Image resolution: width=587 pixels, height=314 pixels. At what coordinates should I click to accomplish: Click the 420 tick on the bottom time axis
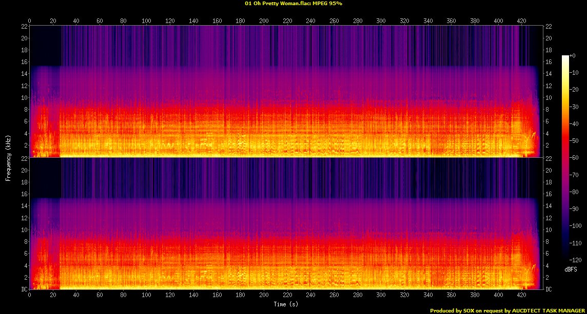pyautogui.click(x=522, y=296)
